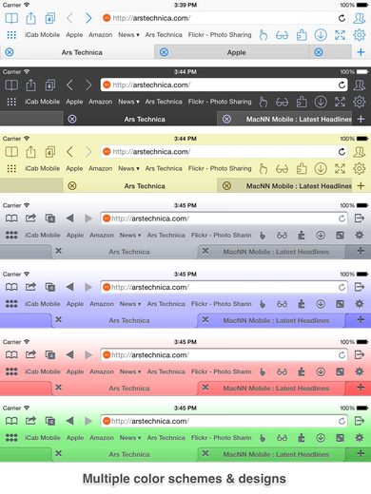Tap exit arrow icon in gray theme
Image resolution: width=371 pixels, height=494 pixels.
click(x=360, y=218)
